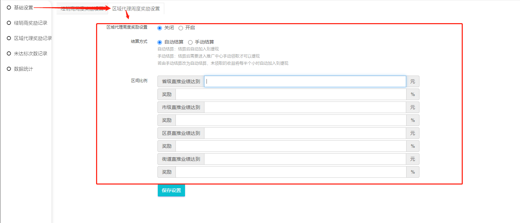Image resolution: width=520 pixels, height=223 pixels.
Task: Focus the 奖励 field under 街道 performance
Action: tap(291, 172)
